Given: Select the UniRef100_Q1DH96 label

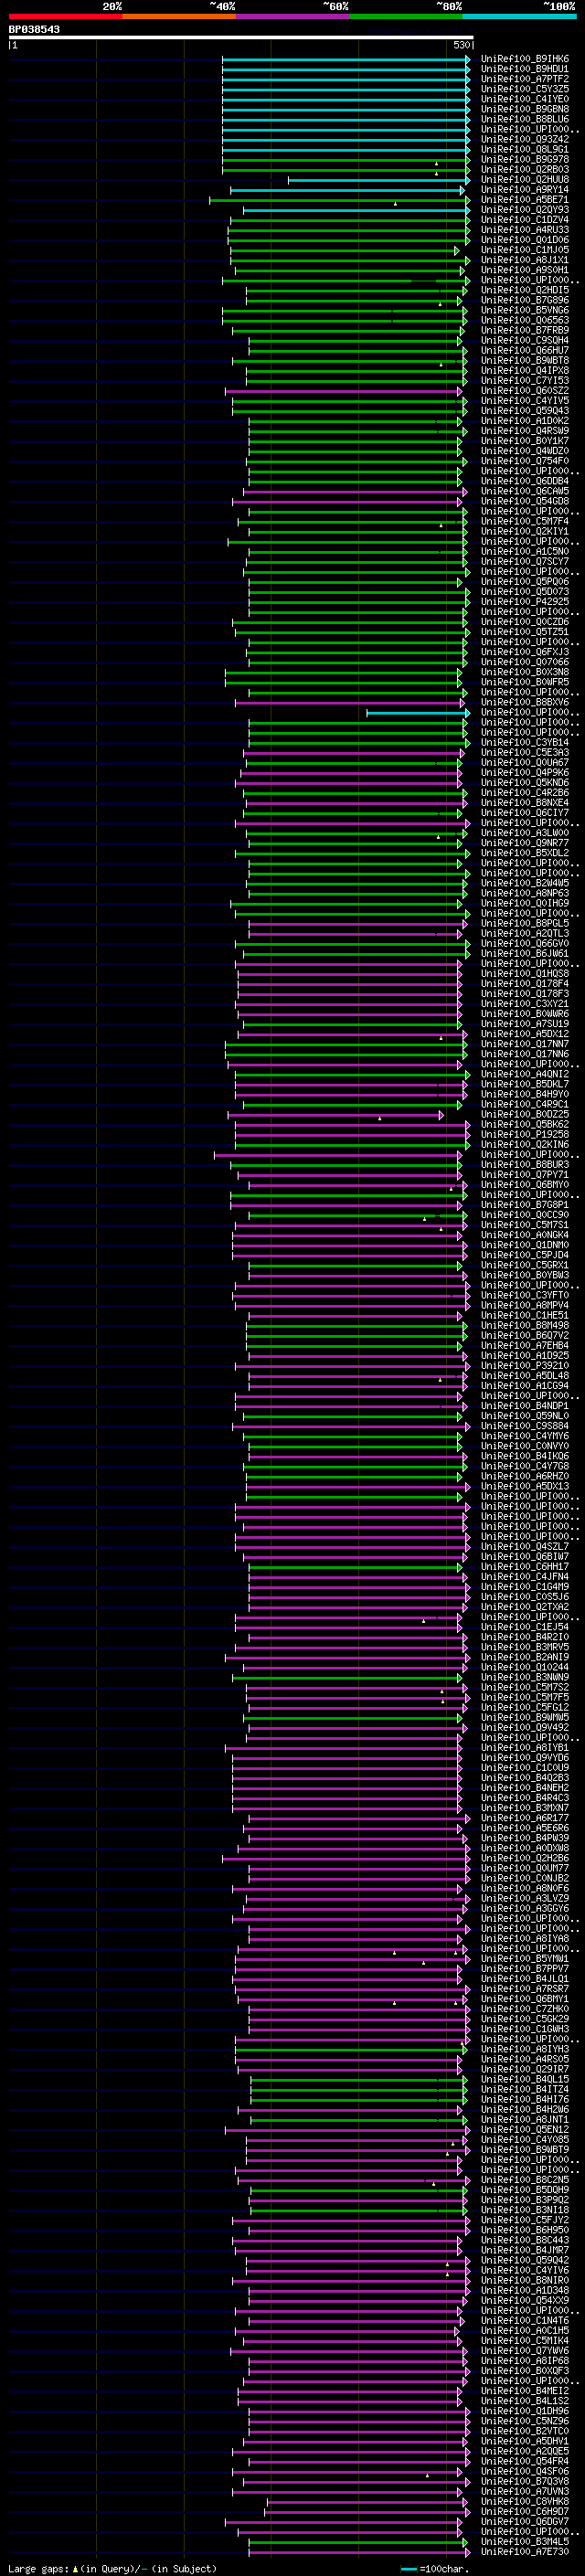Looking at the screenshot, I should 525,2410.
